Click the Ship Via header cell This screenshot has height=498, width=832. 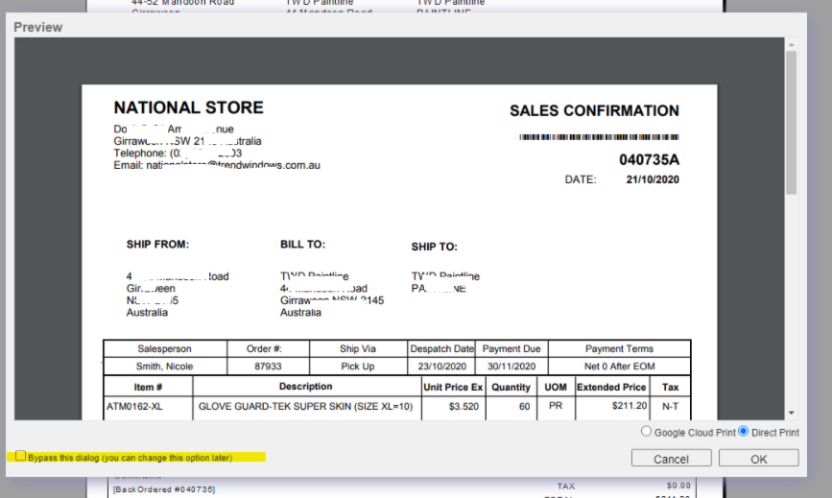click(x=358, y=349)
